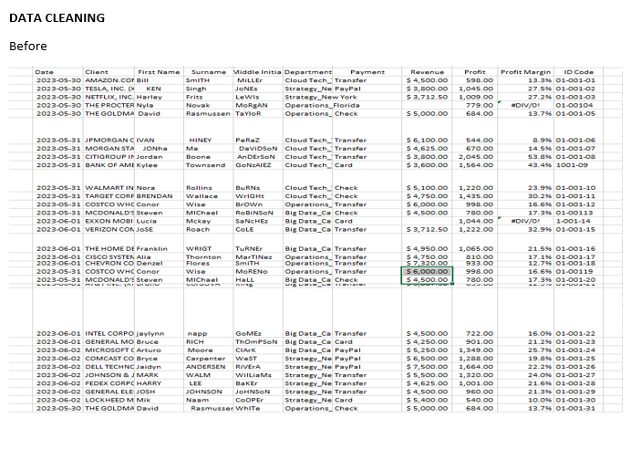Click revenue value $7,500.00
The image size is (631, 449).
427,367
